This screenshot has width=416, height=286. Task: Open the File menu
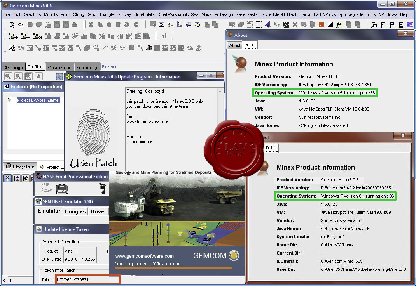coord(7,14)
